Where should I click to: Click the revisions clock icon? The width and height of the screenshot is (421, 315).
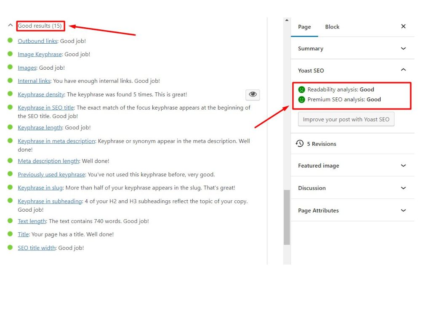(300, 144)
